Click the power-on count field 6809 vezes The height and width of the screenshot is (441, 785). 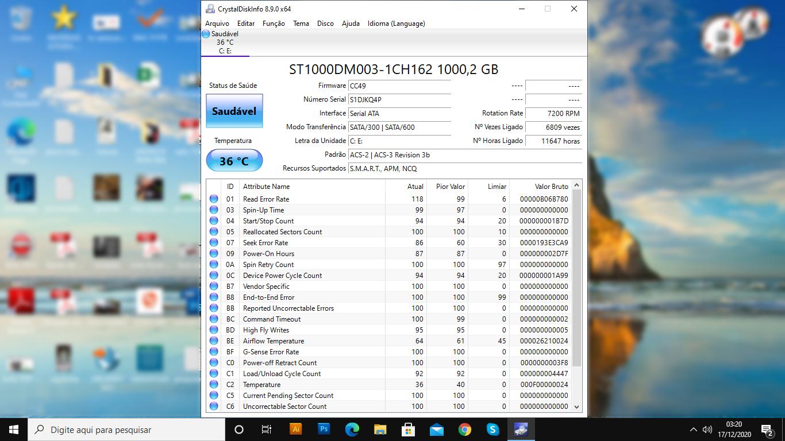(x=553, y=127)
